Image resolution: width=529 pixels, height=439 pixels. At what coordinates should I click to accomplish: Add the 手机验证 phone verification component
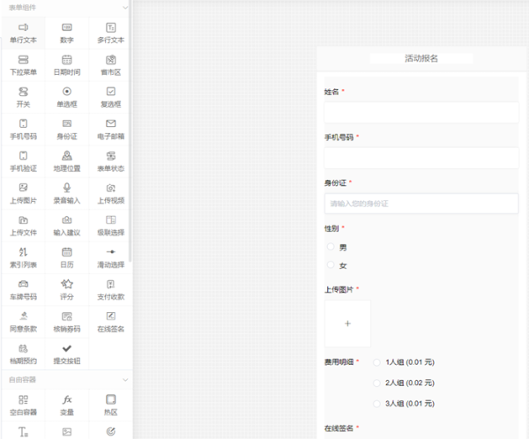pyautogui.click(x=23, y=161)
